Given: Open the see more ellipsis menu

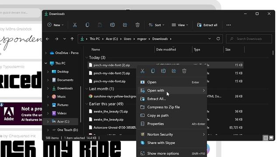Looking at the screenshot, I should click(x=228, y=25).
